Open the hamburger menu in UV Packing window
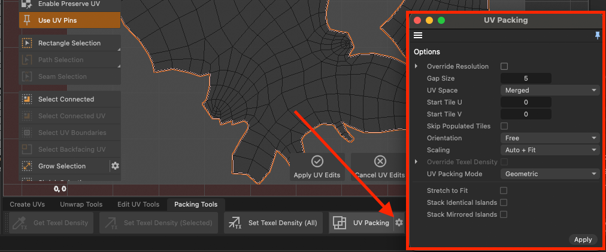This screenshot has height=252, width=606. (x=418, y=35)
